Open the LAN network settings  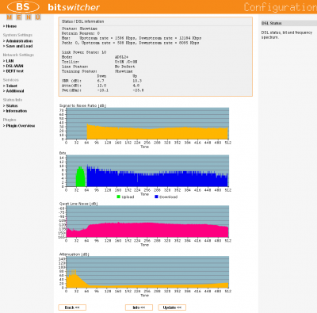[10, 61]
